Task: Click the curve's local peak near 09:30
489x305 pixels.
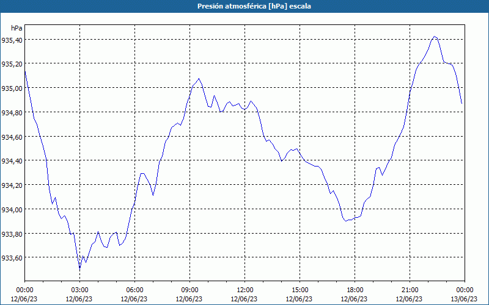Action: pyautogui.click(x=199, y=79)
